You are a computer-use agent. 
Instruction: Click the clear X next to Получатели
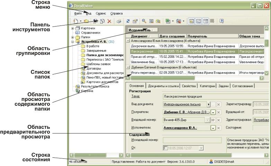coord(219,113)
